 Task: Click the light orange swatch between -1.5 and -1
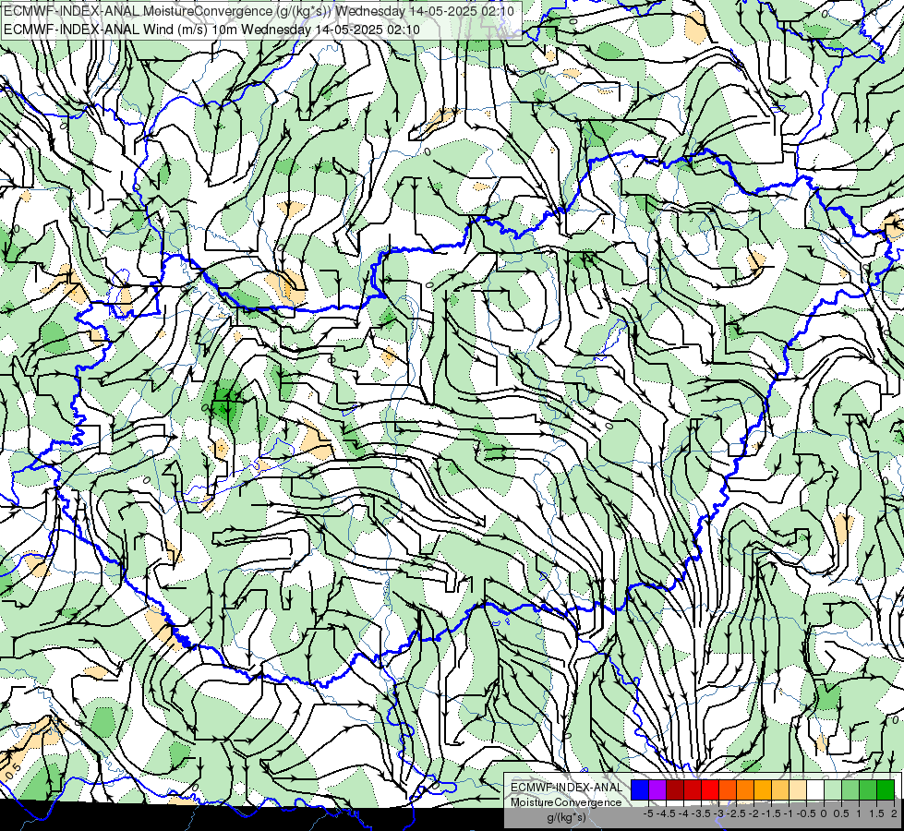pos(780,789)
